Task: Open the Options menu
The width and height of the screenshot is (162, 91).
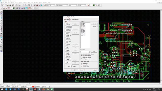Action: coord(21,3)
